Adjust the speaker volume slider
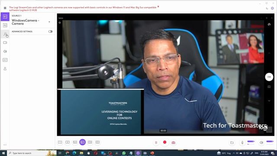277x156 pixels. [270, 142]
